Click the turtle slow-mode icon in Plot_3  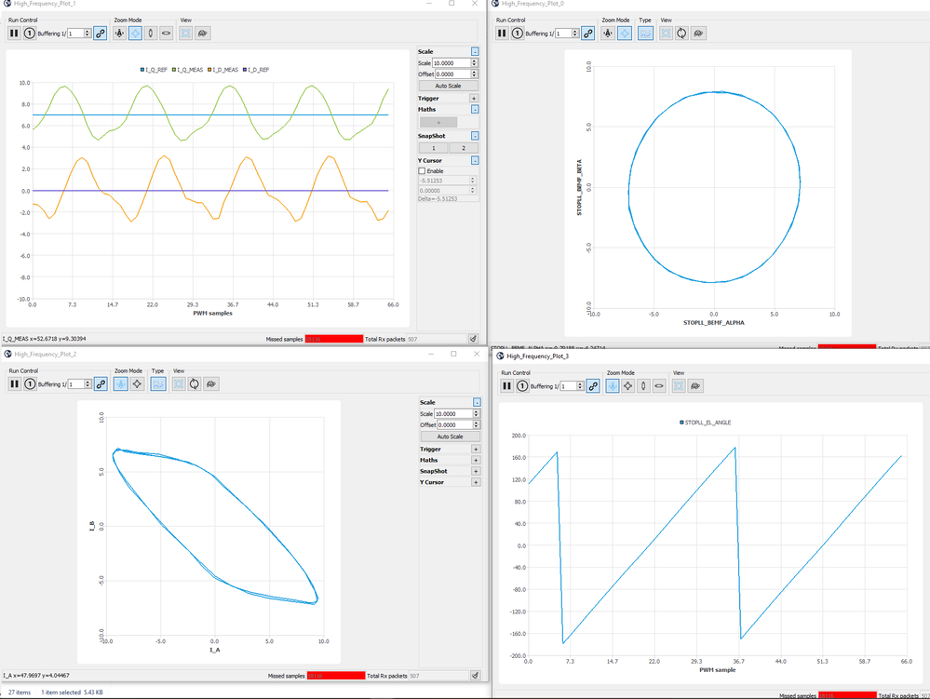click(x=695, y=386)
